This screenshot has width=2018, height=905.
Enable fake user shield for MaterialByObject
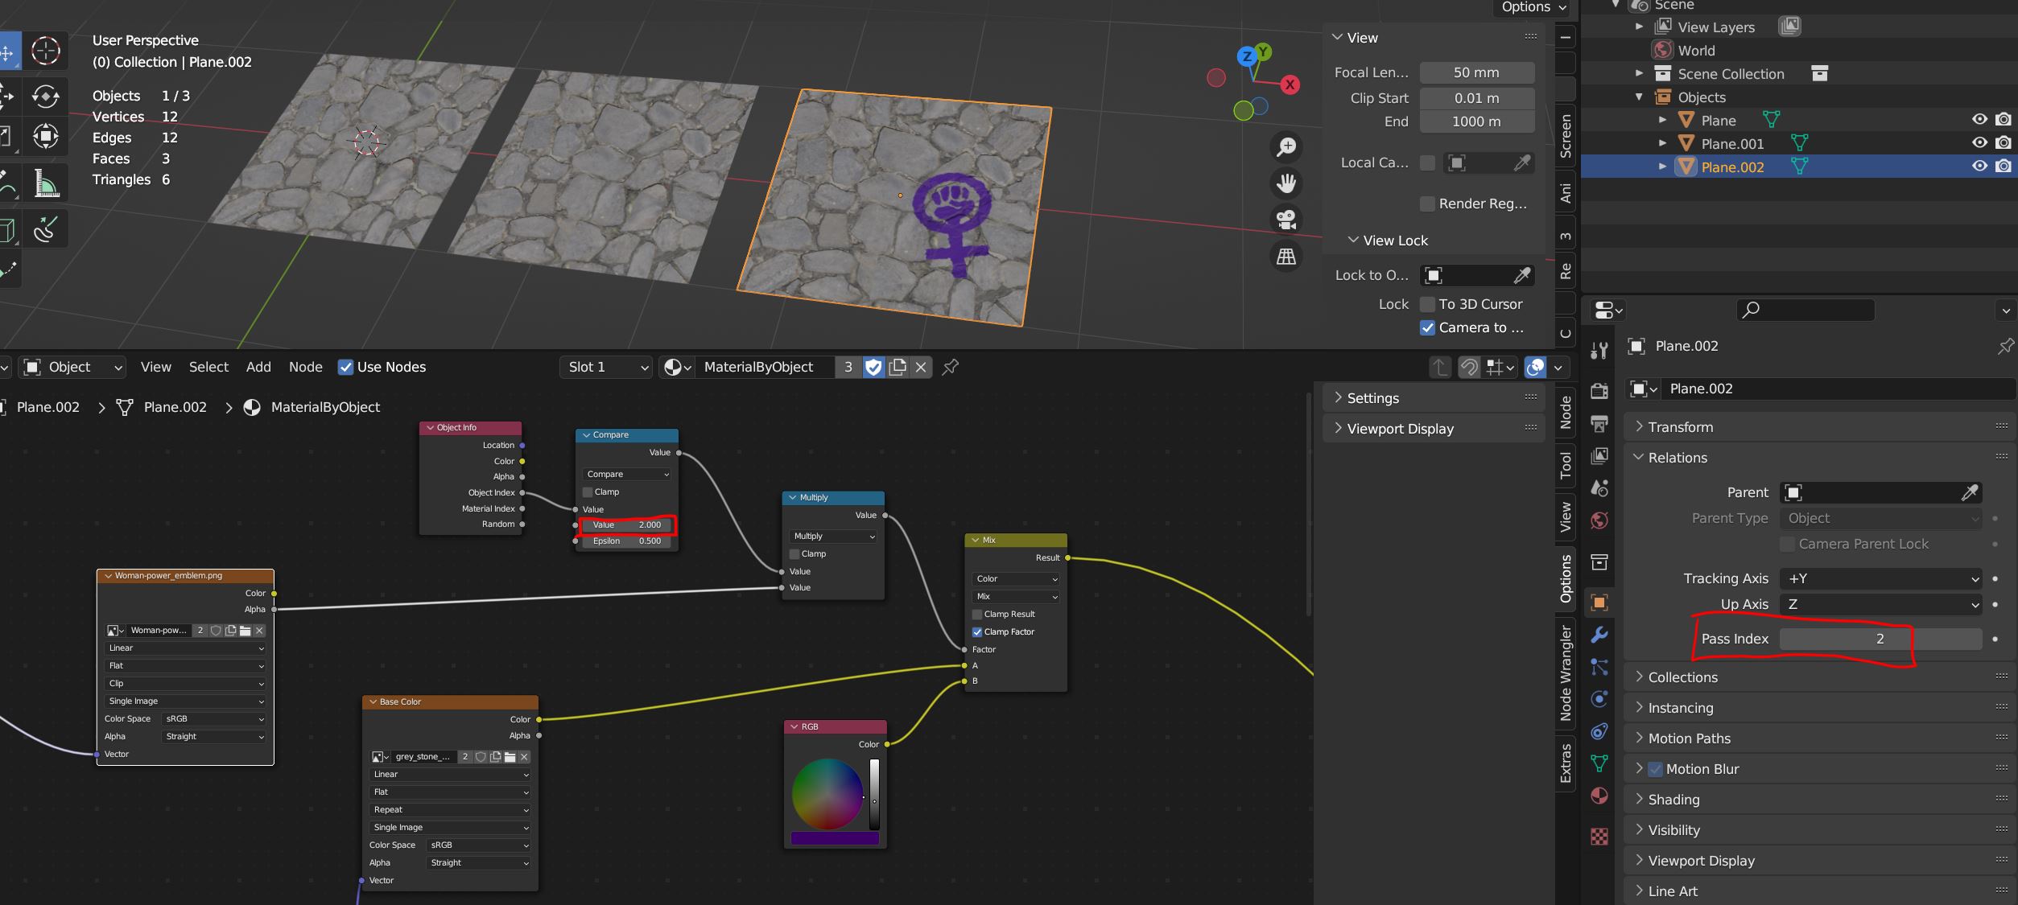(x=873, y=368)
